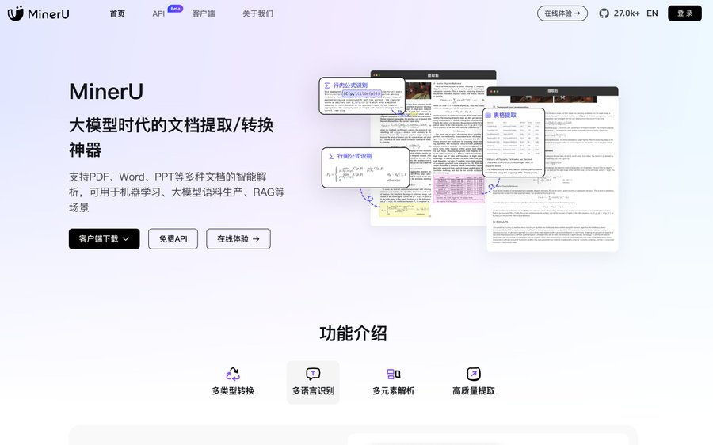The height and width of the screenshot is (445, 713).
Task: Click the sigma icon in 行间公式识别 card
Action: click(x=331, y=156)
